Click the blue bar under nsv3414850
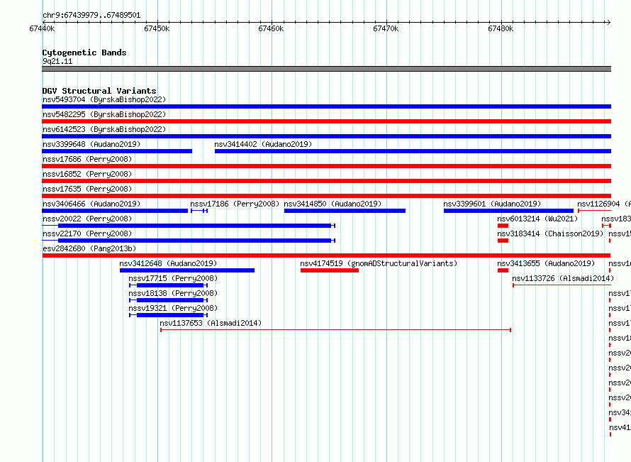Viewport: 631px width, 462px height. point(345,211)
